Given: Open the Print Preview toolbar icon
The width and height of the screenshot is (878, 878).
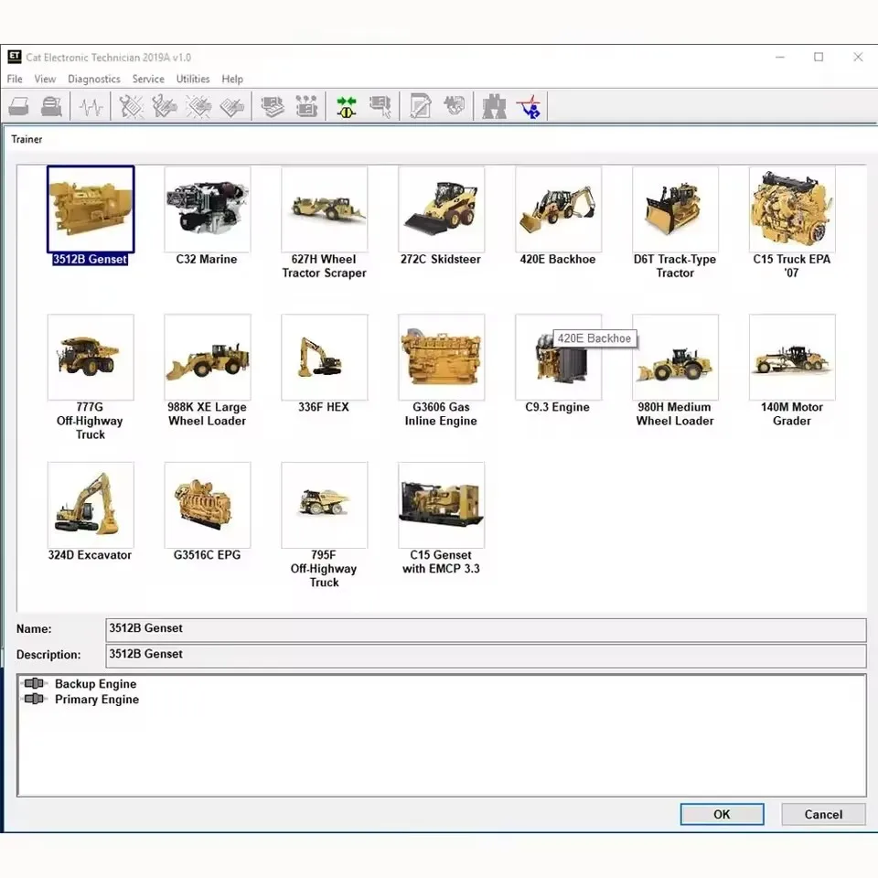Looking at the screenshot, I should pos(52,106).
